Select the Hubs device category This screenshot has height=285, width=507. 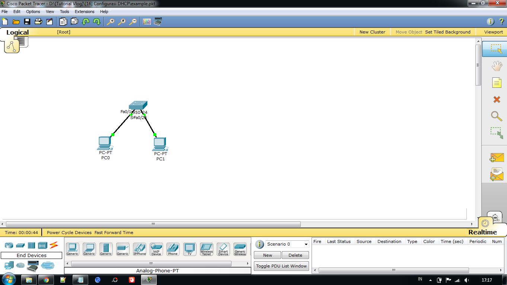coord(31,245)
